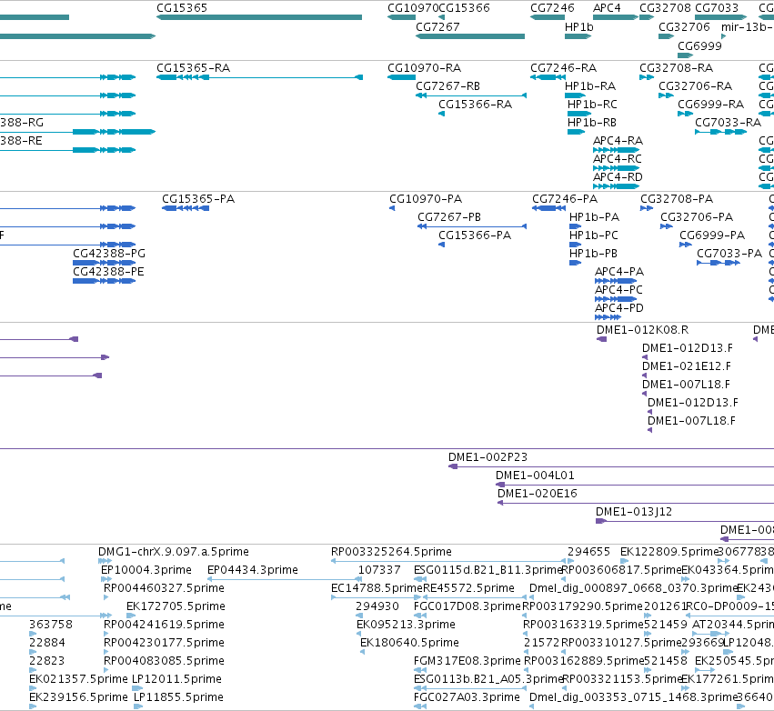Select the HP1b-PC protein label
The height and width of the screenshot is (711, 774).
594,235
